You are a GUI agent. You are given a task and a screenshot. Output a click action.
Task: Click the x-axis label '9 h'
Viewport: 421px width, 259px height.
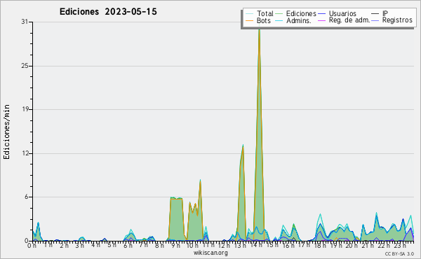(x=175, y=246)
